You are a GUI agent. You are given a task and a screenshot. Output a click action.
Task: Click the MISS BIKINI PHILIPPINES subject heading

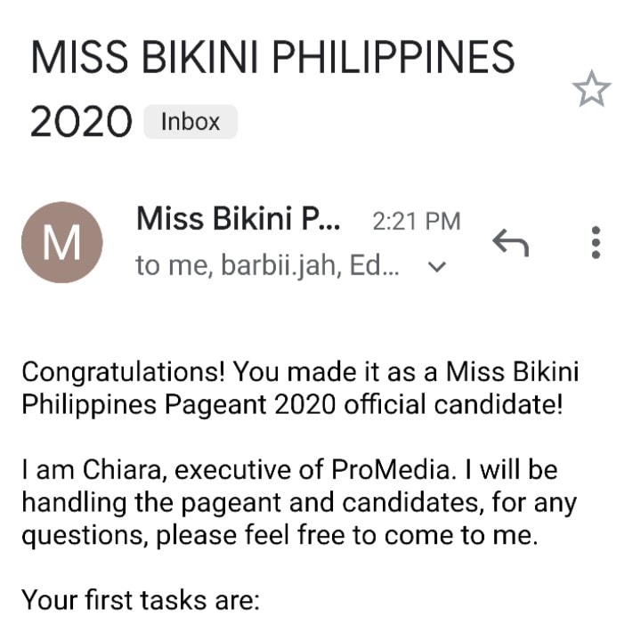pyautogui.click(x=272, y=57)
